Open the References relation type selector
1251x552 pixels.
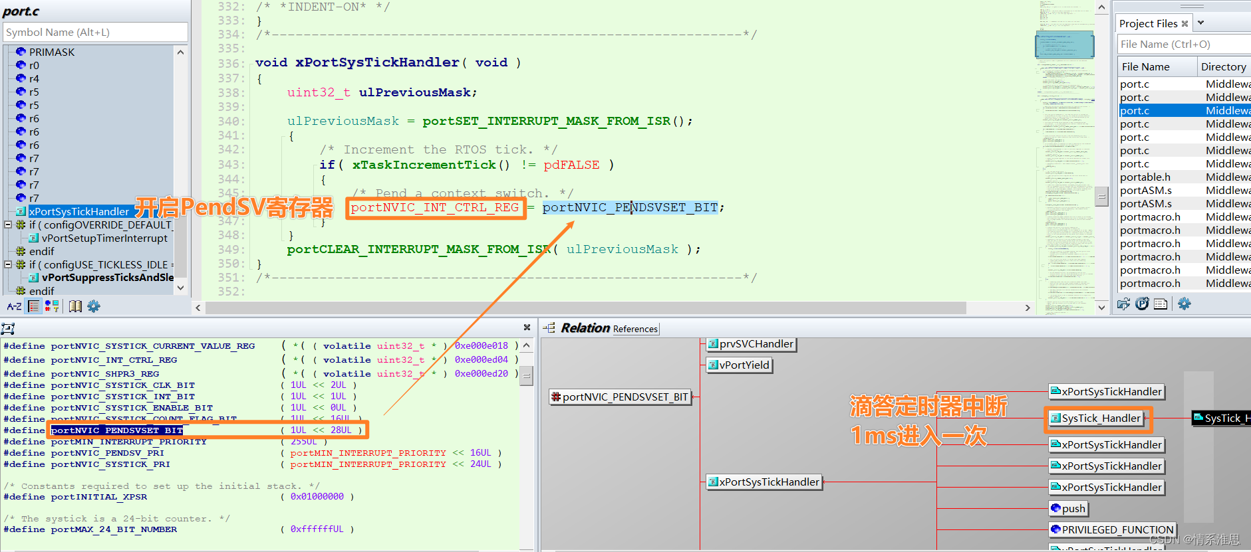[635, 329]
